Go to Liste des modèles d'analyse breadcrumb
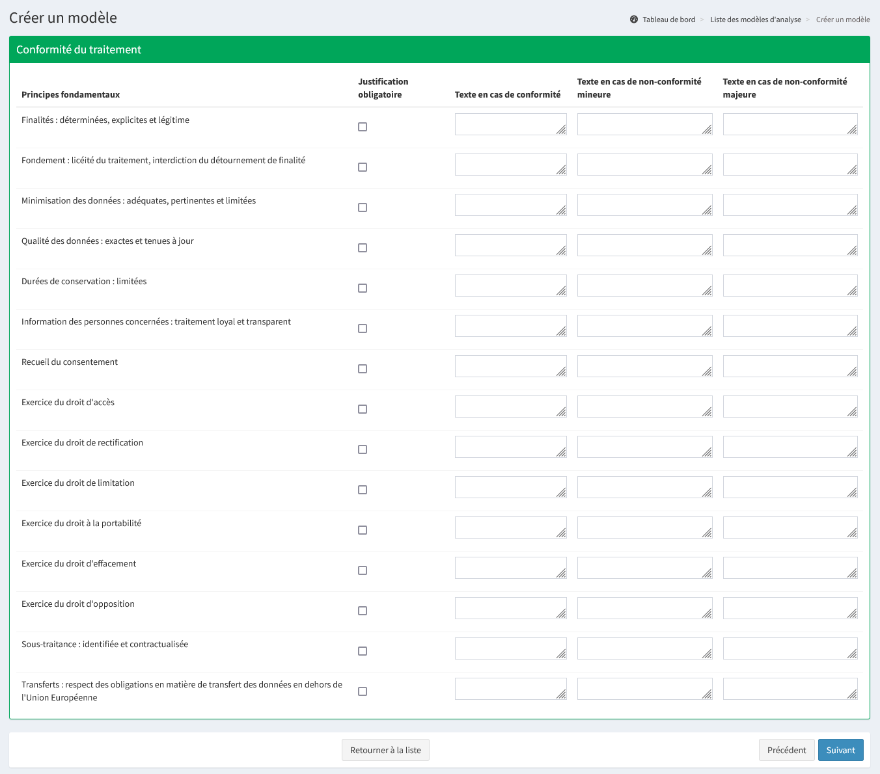The image size is (880, 774). tap(755, 20)
